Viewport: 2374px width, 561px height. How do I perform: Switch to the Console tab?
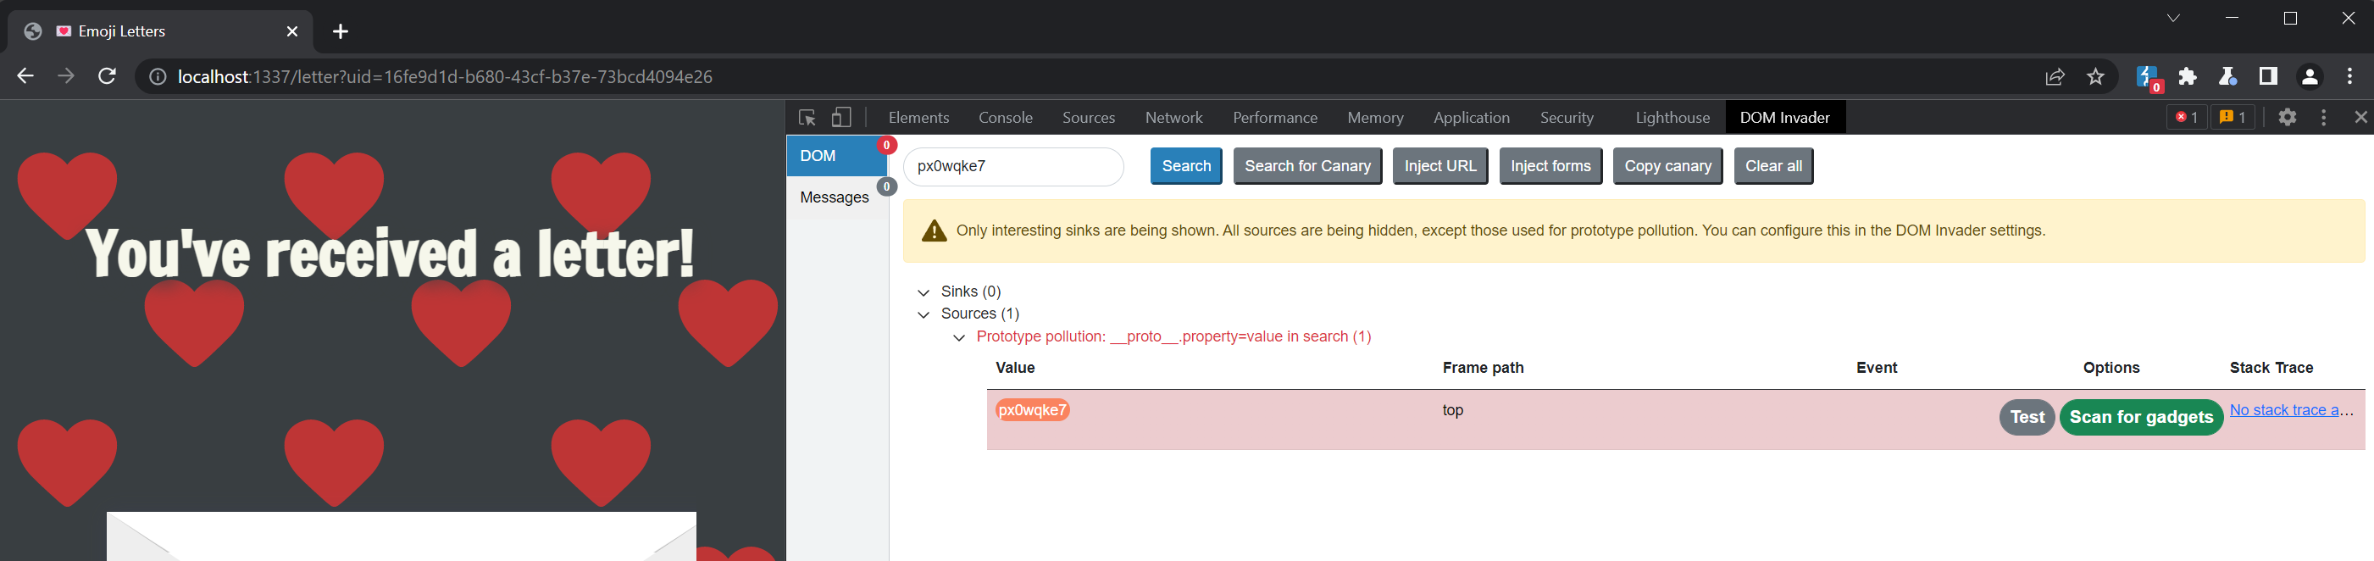click(x=1005, y=118)
